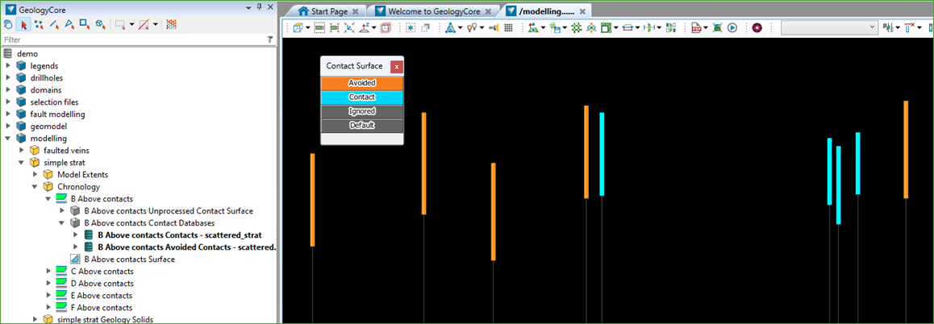Click the asterisk select-all marquee icon
The height and width of the screenshot is (324, 934).
pos(411,27)
